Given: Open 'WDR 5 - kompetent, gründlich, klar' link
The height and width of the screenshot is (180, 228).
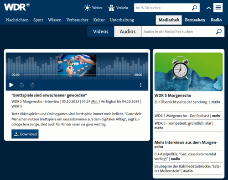Looking at the screenshot, I should pyautogui.click(x=184, y=126).
